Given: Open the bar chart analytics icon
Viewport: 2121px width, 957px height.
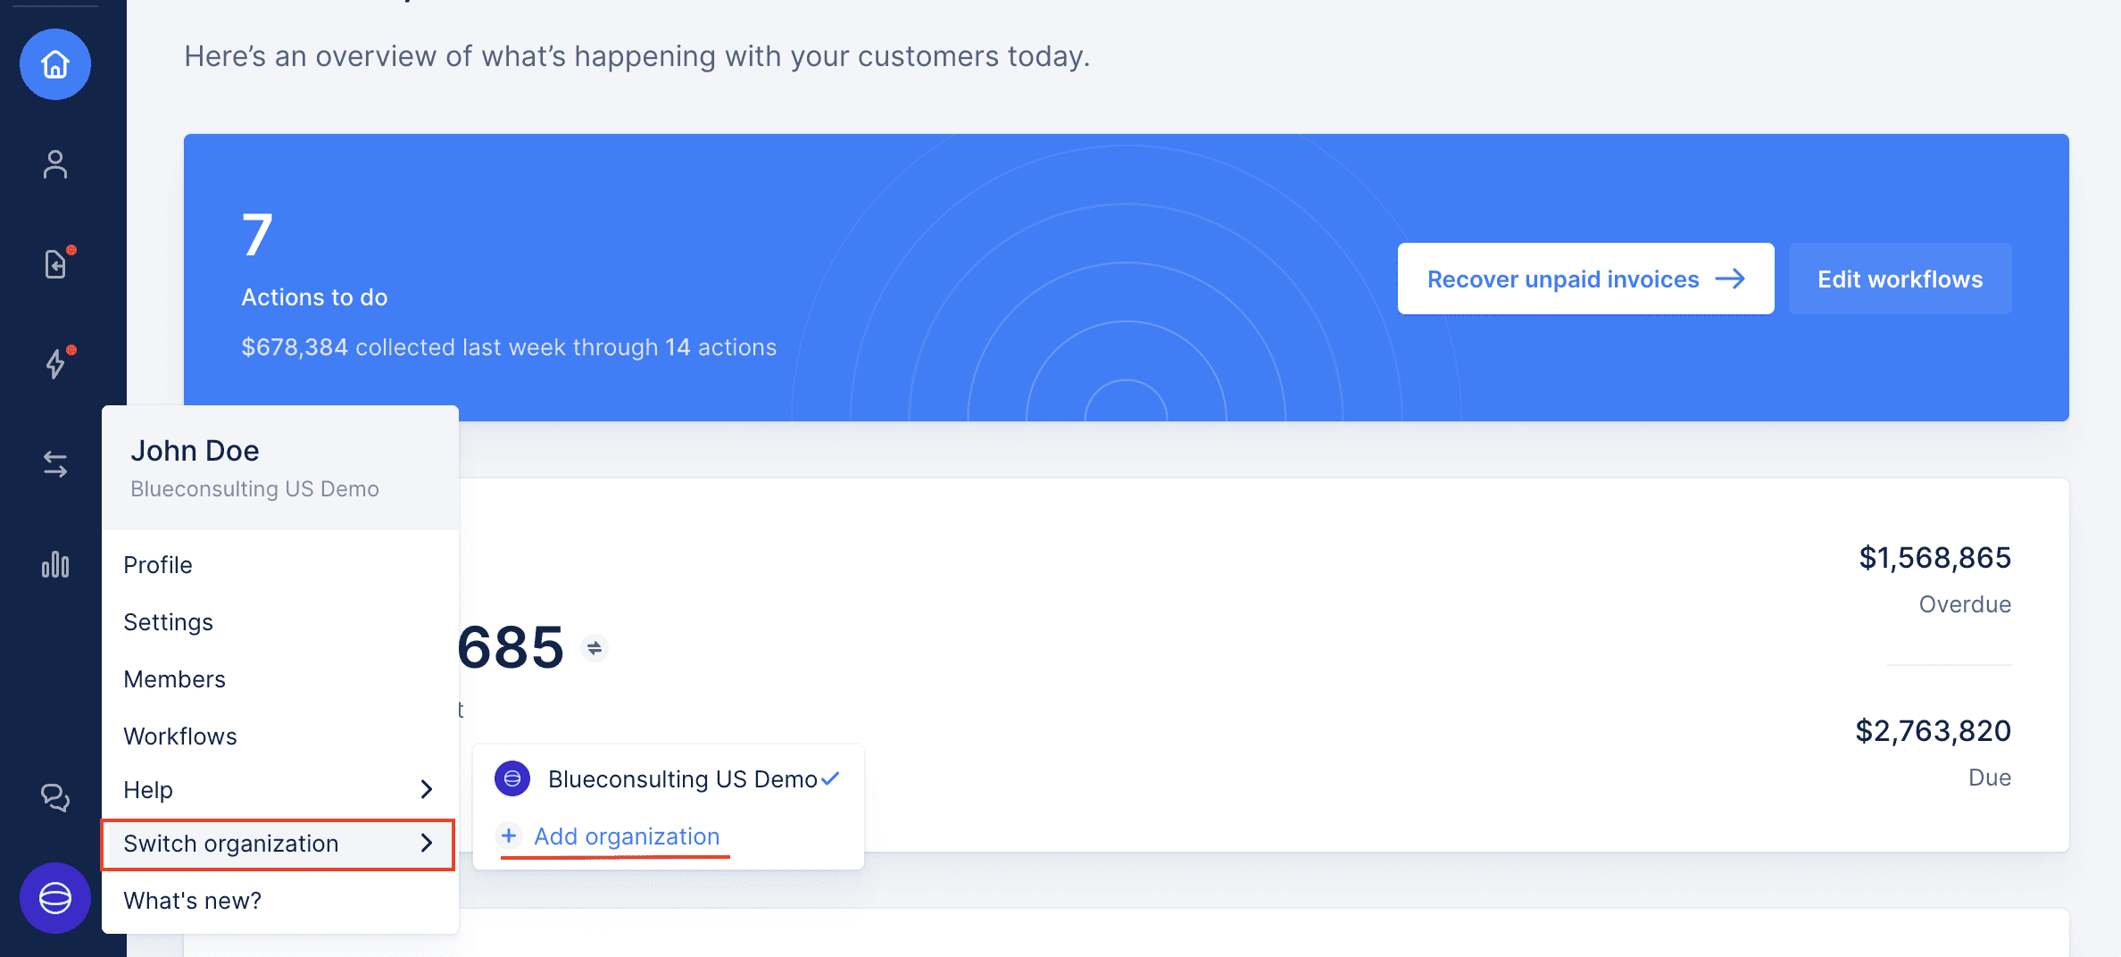Looking at the screenshot, I should click(x=55, y=564).
